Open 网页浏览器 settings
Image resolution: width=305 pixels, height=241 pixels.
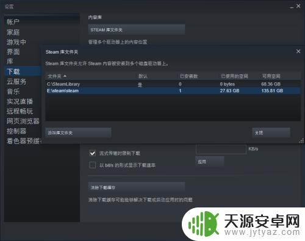point(23,121)
